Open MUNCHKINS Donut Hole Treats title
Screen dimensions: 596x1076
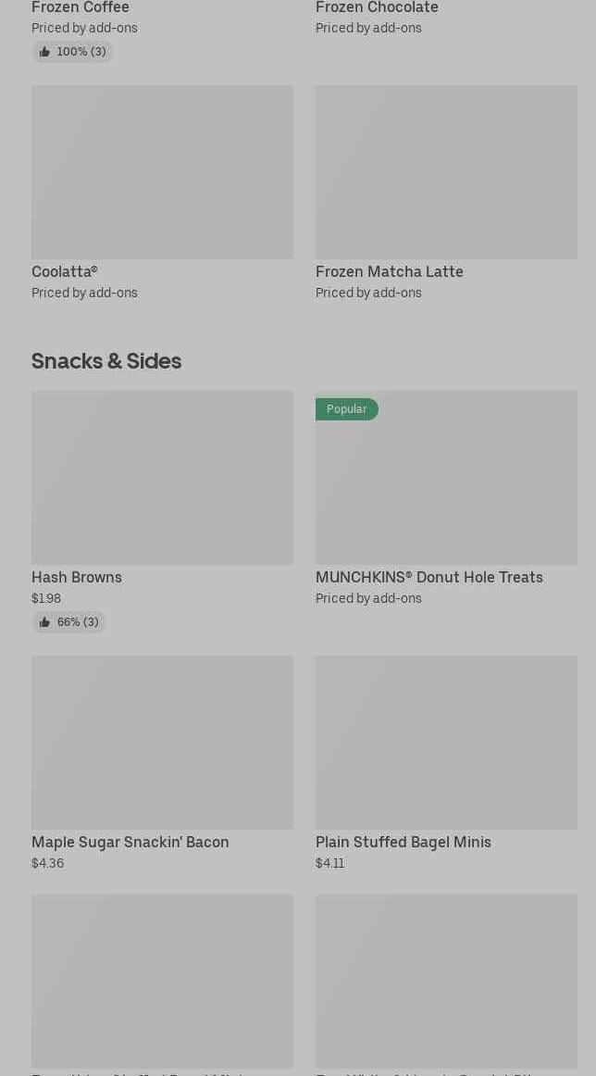tap(428, 577)
